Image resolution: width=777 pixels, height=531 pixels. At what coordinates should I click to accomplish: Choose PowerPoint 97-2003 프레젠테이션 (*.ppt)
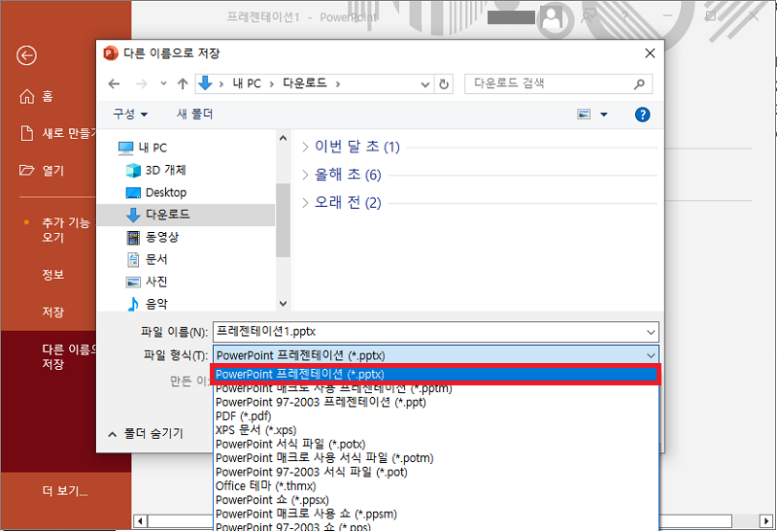tap(321, 402)
